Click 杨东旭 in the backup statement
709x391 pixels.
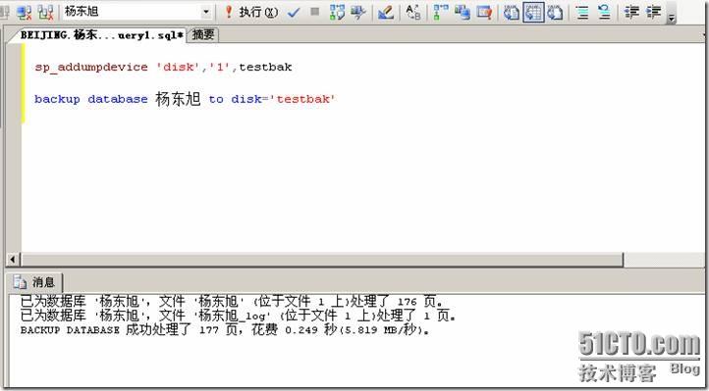[x=178, y=99]
